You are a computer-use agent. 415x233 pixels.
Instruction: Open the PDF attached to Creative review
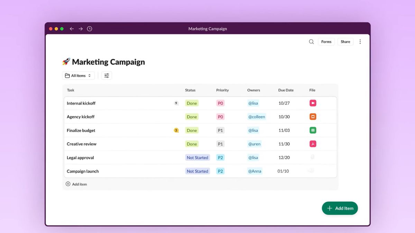[x=313, y=144]
